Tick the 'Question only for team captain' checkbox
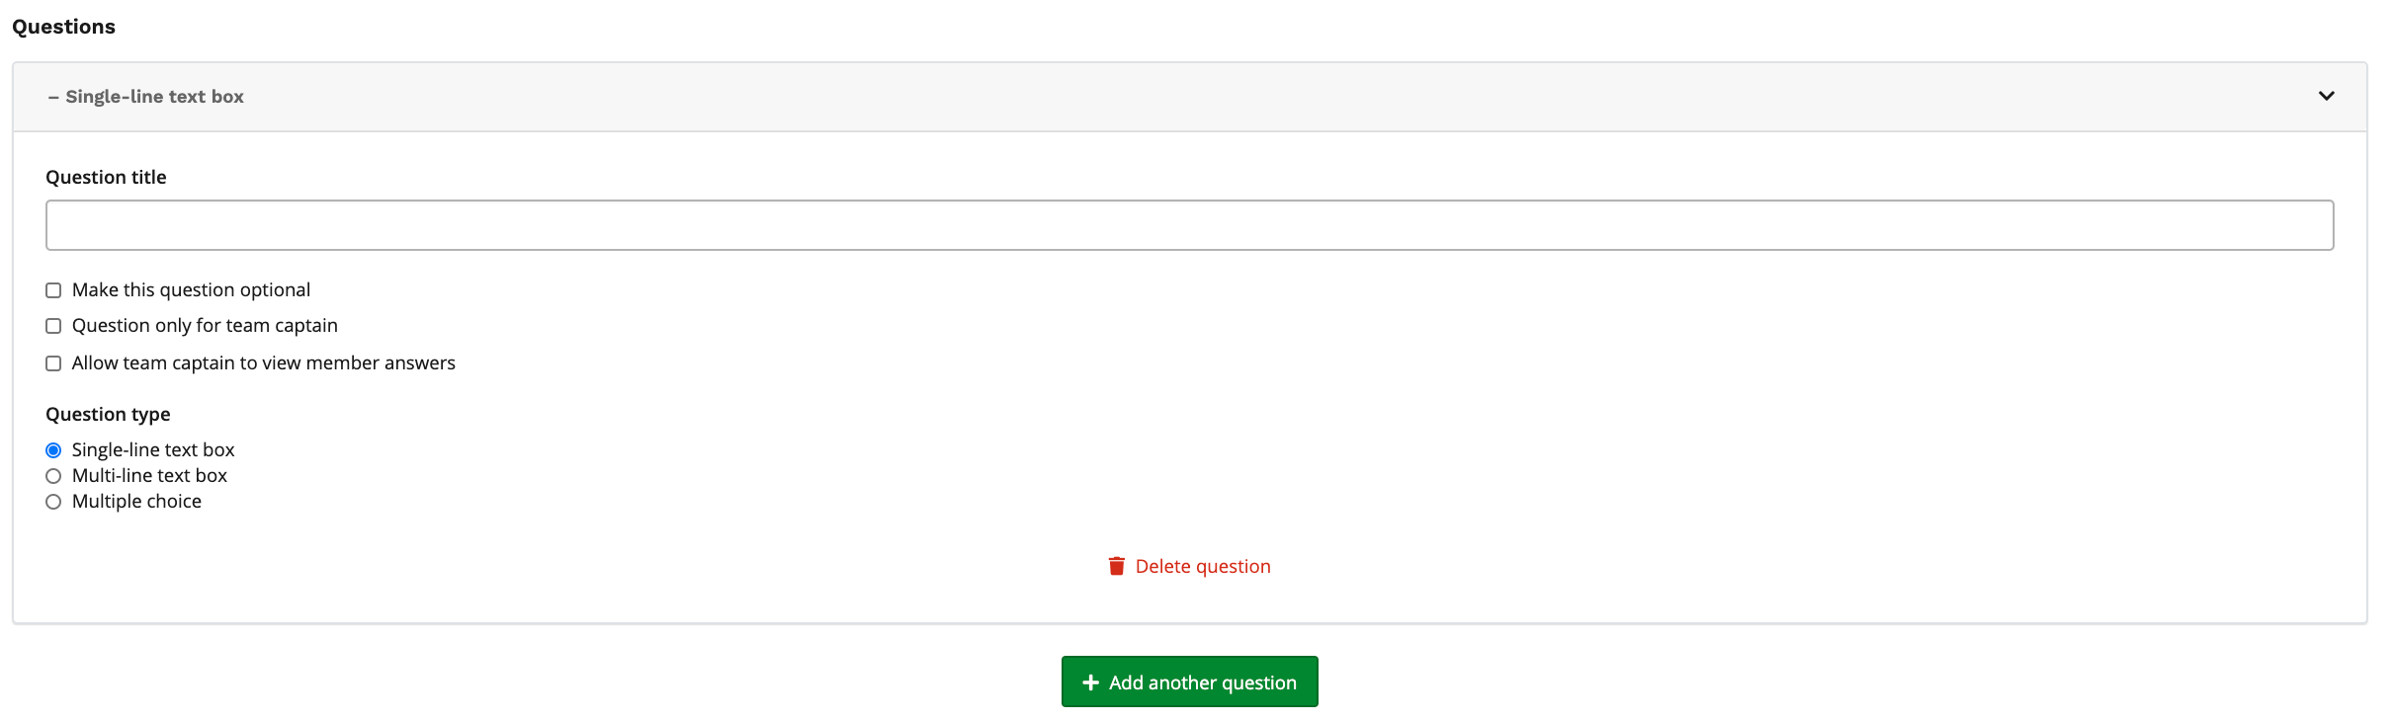Viewport: 2388px width, 721px height. click(53, 326)
